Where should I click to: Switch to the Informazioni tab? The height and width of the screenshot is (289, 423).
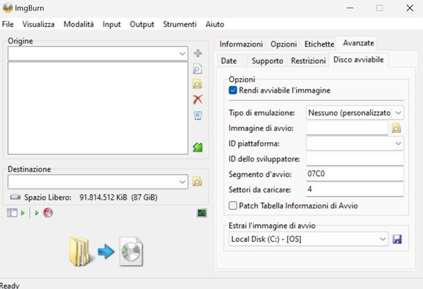241,44
